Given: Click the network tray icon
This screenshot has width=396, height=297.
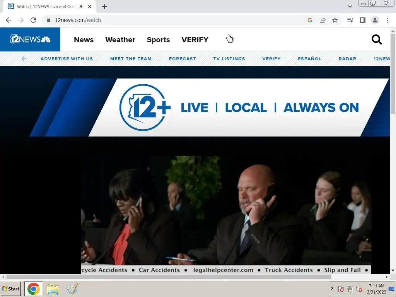Looking at the screenshot, I should tap(350, 288).
